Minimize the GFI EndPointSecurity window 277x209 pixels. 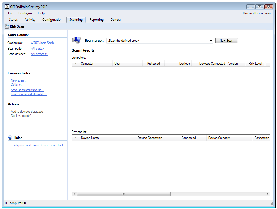point(251,7)
